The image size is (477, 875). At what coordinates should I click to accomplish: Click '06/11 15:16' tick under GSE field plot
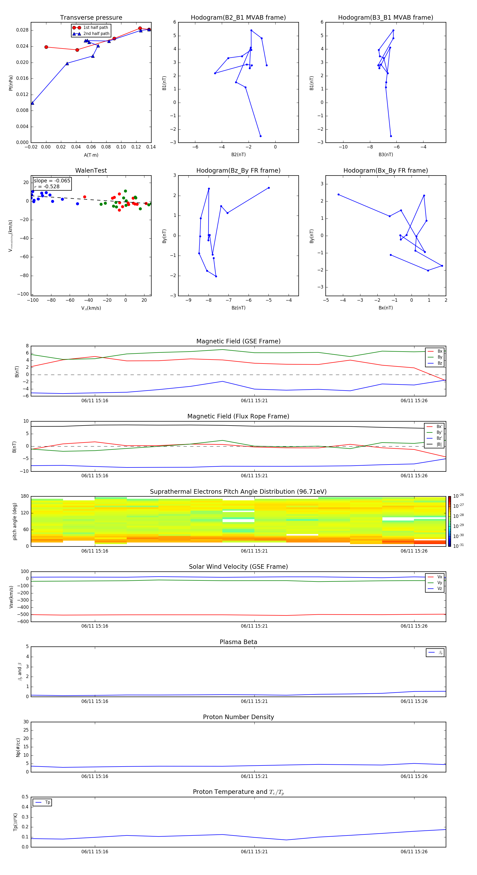(x=95, y=401)
